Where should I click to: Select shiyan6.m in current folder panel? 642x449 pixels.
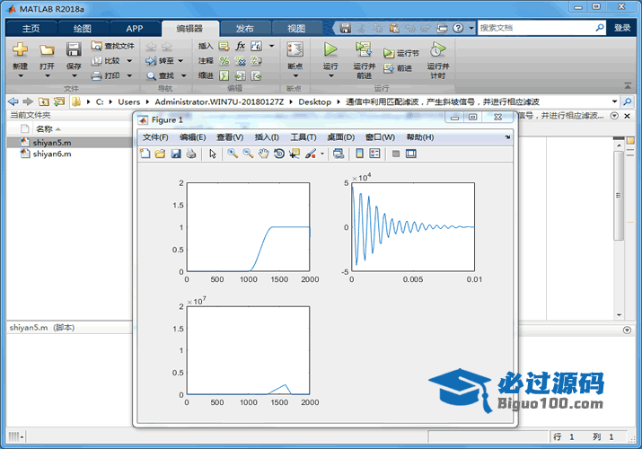pos(69,154)
